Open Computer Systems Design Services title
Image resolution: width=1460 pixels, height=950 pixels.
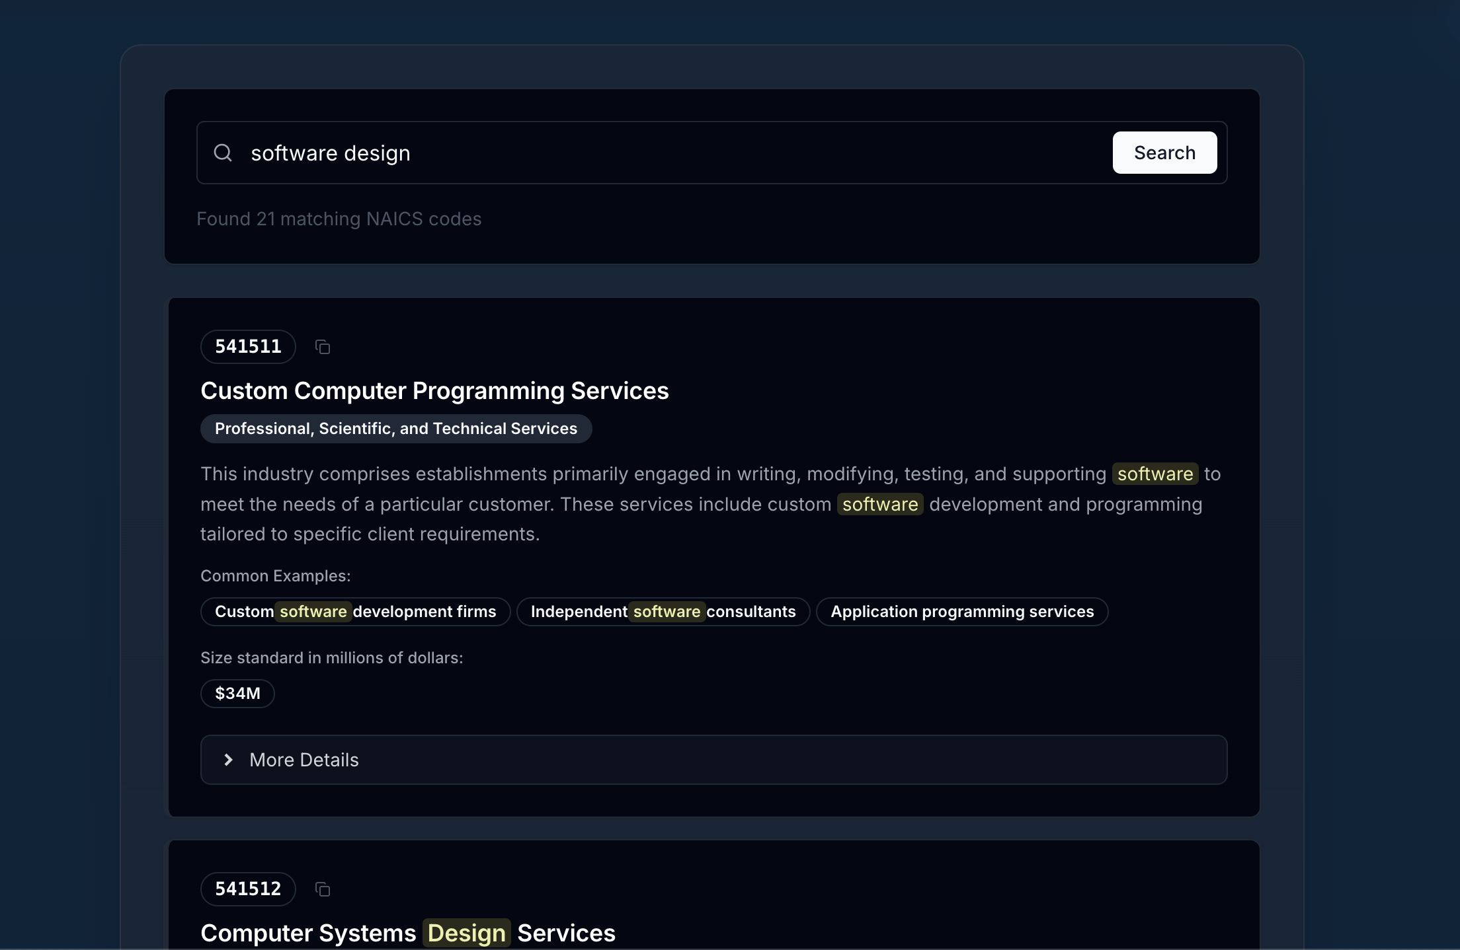[x=408, y=933]
